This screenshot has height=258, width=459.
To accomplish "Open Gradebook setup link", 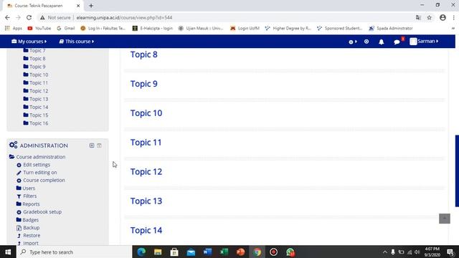I will pos(42,212).
